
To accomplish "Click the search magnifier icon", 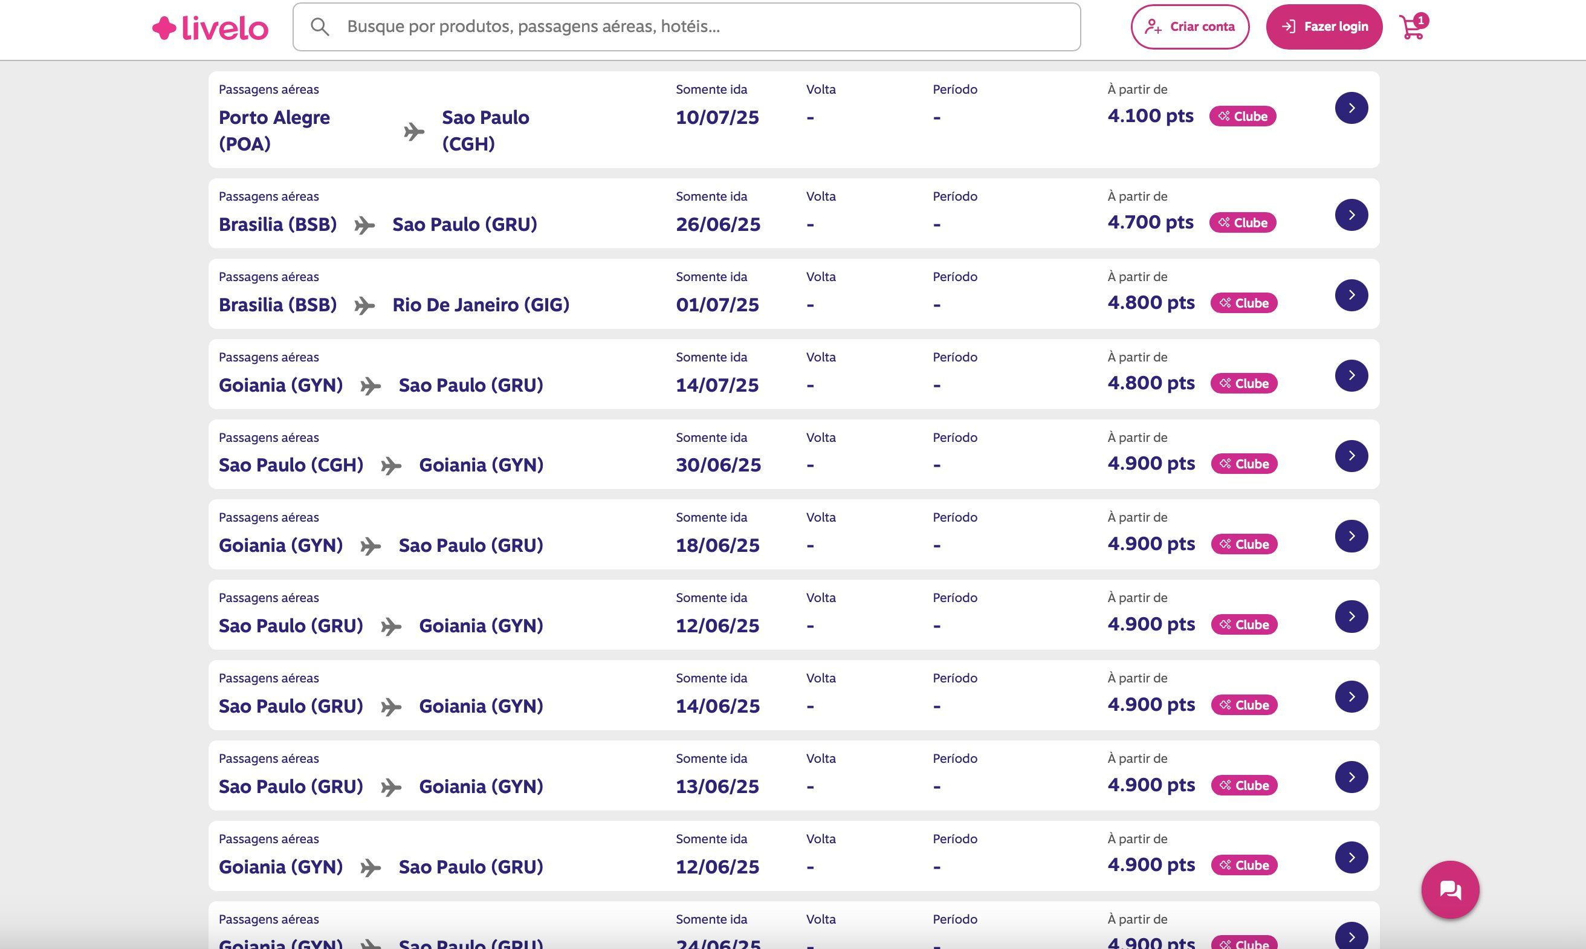I will [320, 27].
